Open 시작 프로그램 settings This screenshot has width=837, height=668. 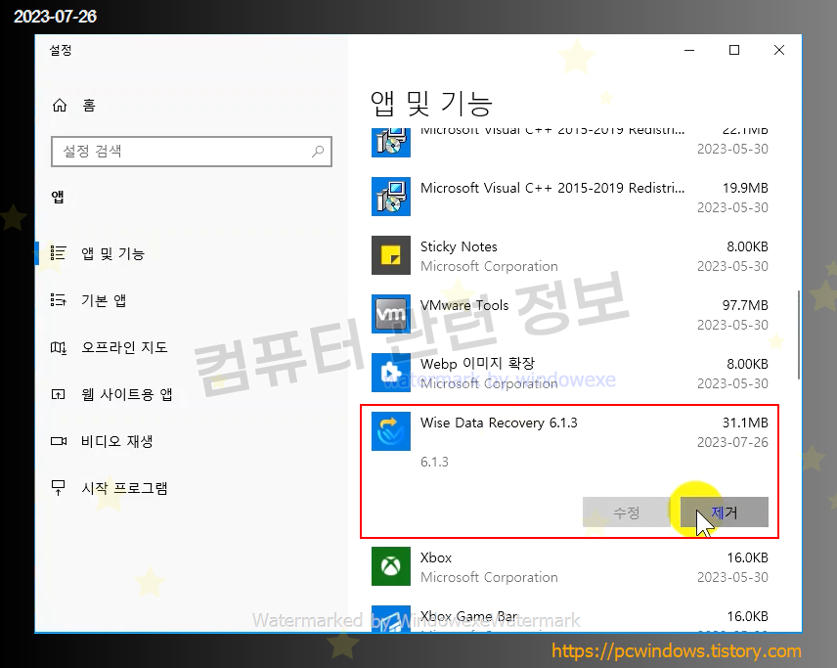click(124, 488)
